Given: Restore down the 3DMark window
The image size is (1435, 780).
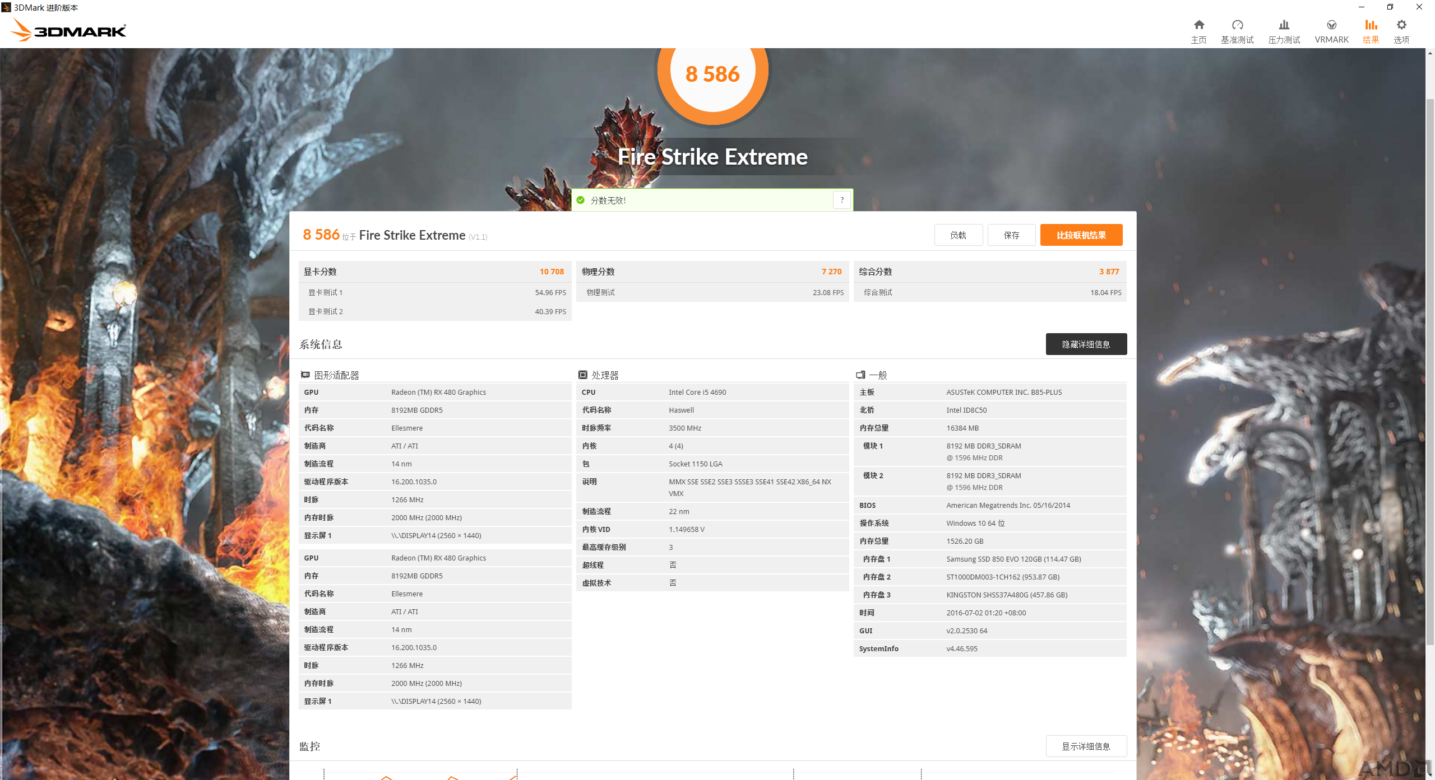Looking at the screenshot, I should click(x=1390, y=7).
